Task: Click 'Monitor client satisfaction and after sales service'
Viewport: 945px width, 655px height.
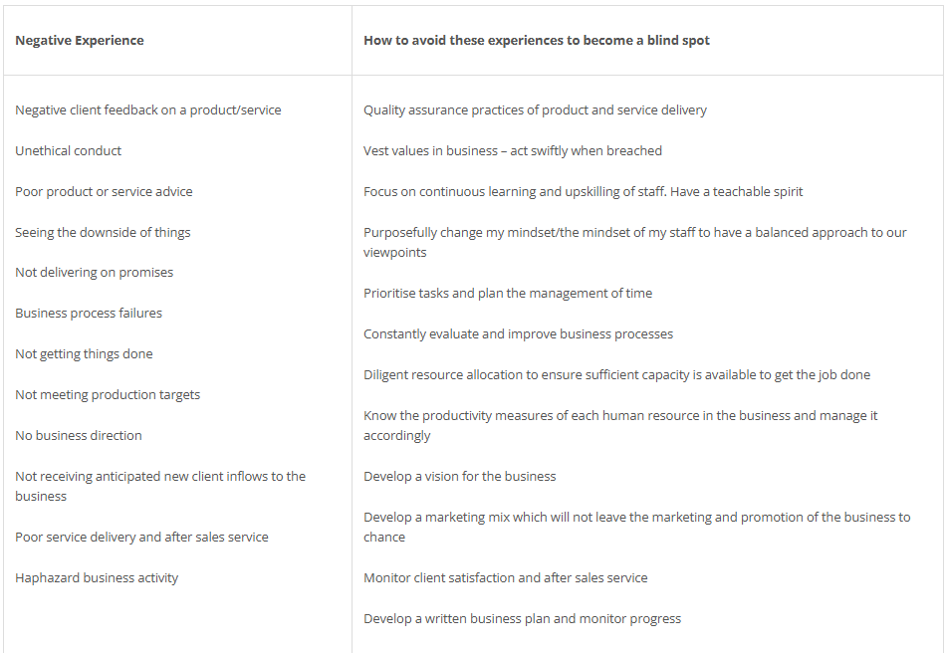Action: pyautogui.click(x=505, y=578)
